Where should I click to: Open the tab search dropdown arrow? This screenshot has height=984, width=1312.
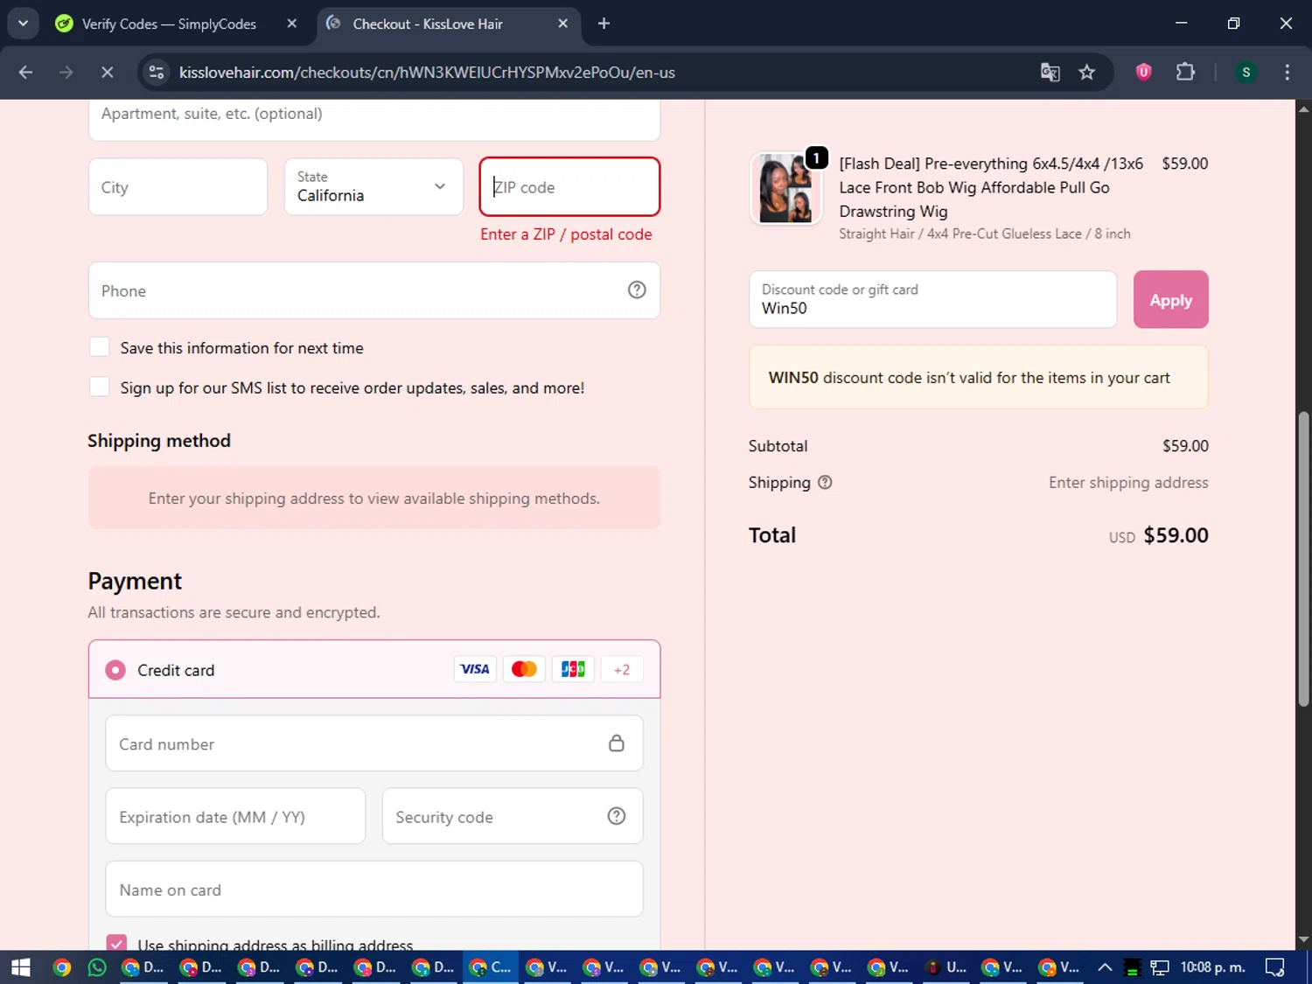click(x=23, y=24)
